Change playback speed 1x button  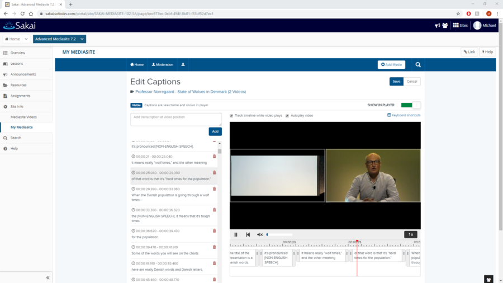tap(411, 234)
